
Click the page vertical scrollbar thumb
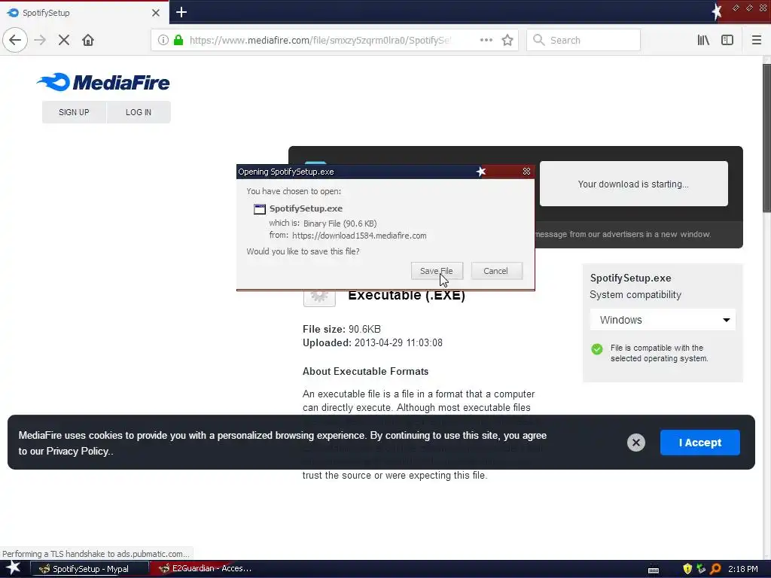766,138
